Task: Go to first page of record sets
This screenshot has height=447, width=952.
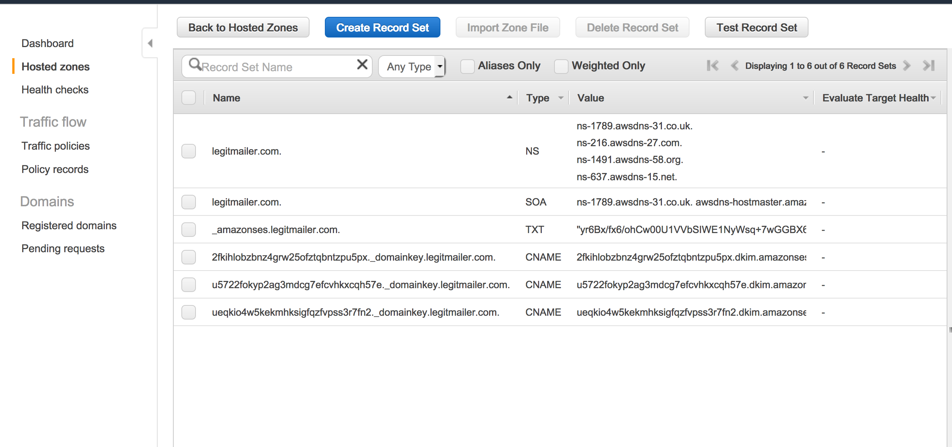Action: coord(712,66)
